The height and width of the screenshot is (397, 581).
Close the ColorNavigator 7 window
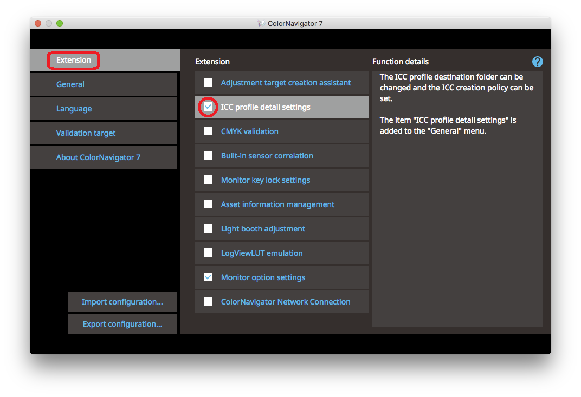38,23
